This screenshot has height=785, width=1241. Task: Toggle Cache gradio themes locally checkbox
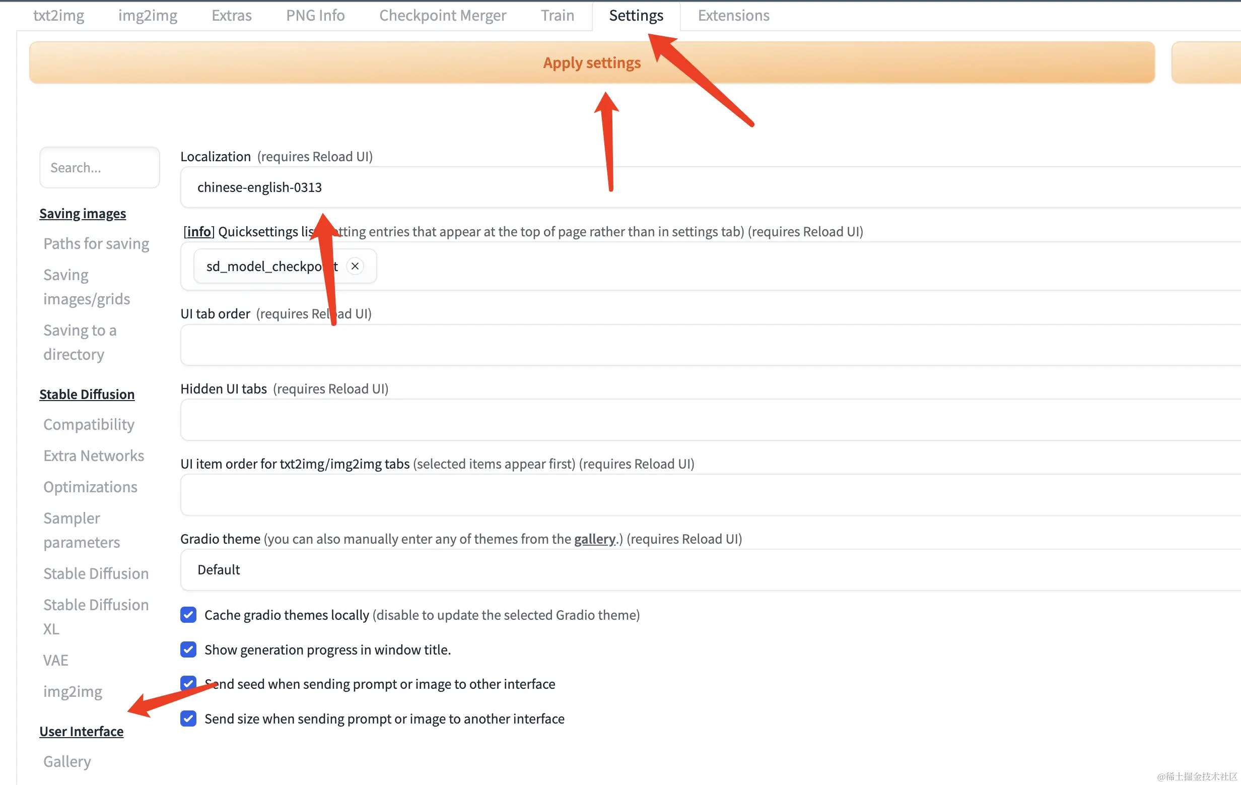click(188, 614)
